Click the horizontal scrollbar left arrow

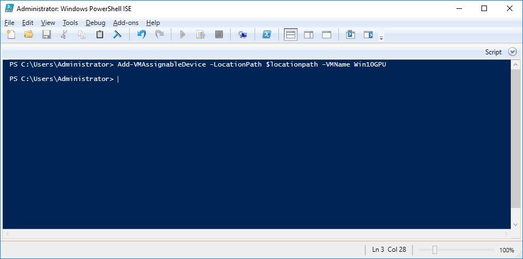tap(7, 233)
